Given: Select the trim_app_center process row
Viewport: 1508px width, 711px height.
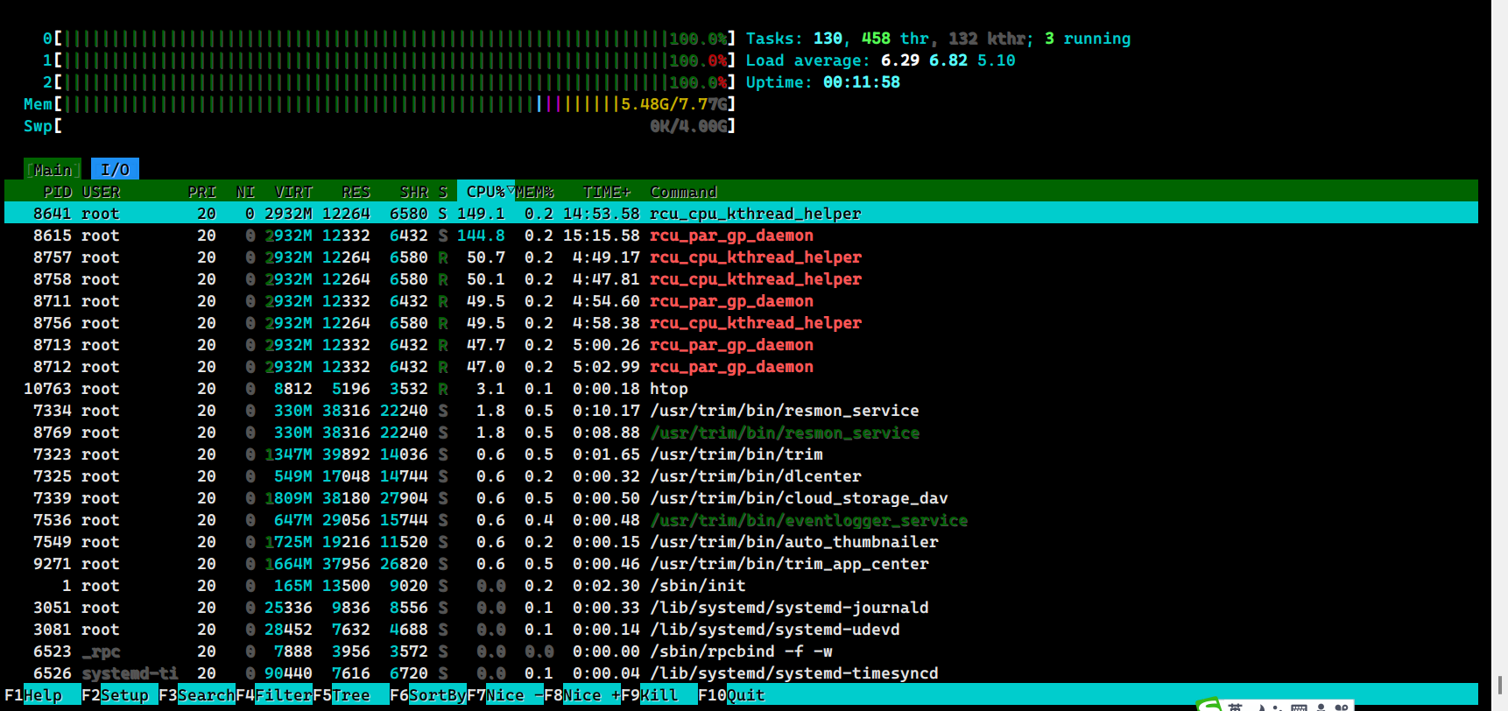Looking at the screenshot, I should click(x=741, y=564).
